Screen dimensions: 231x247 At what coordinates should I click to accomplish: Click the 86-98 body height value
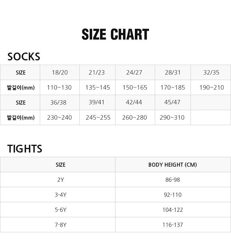173,180
